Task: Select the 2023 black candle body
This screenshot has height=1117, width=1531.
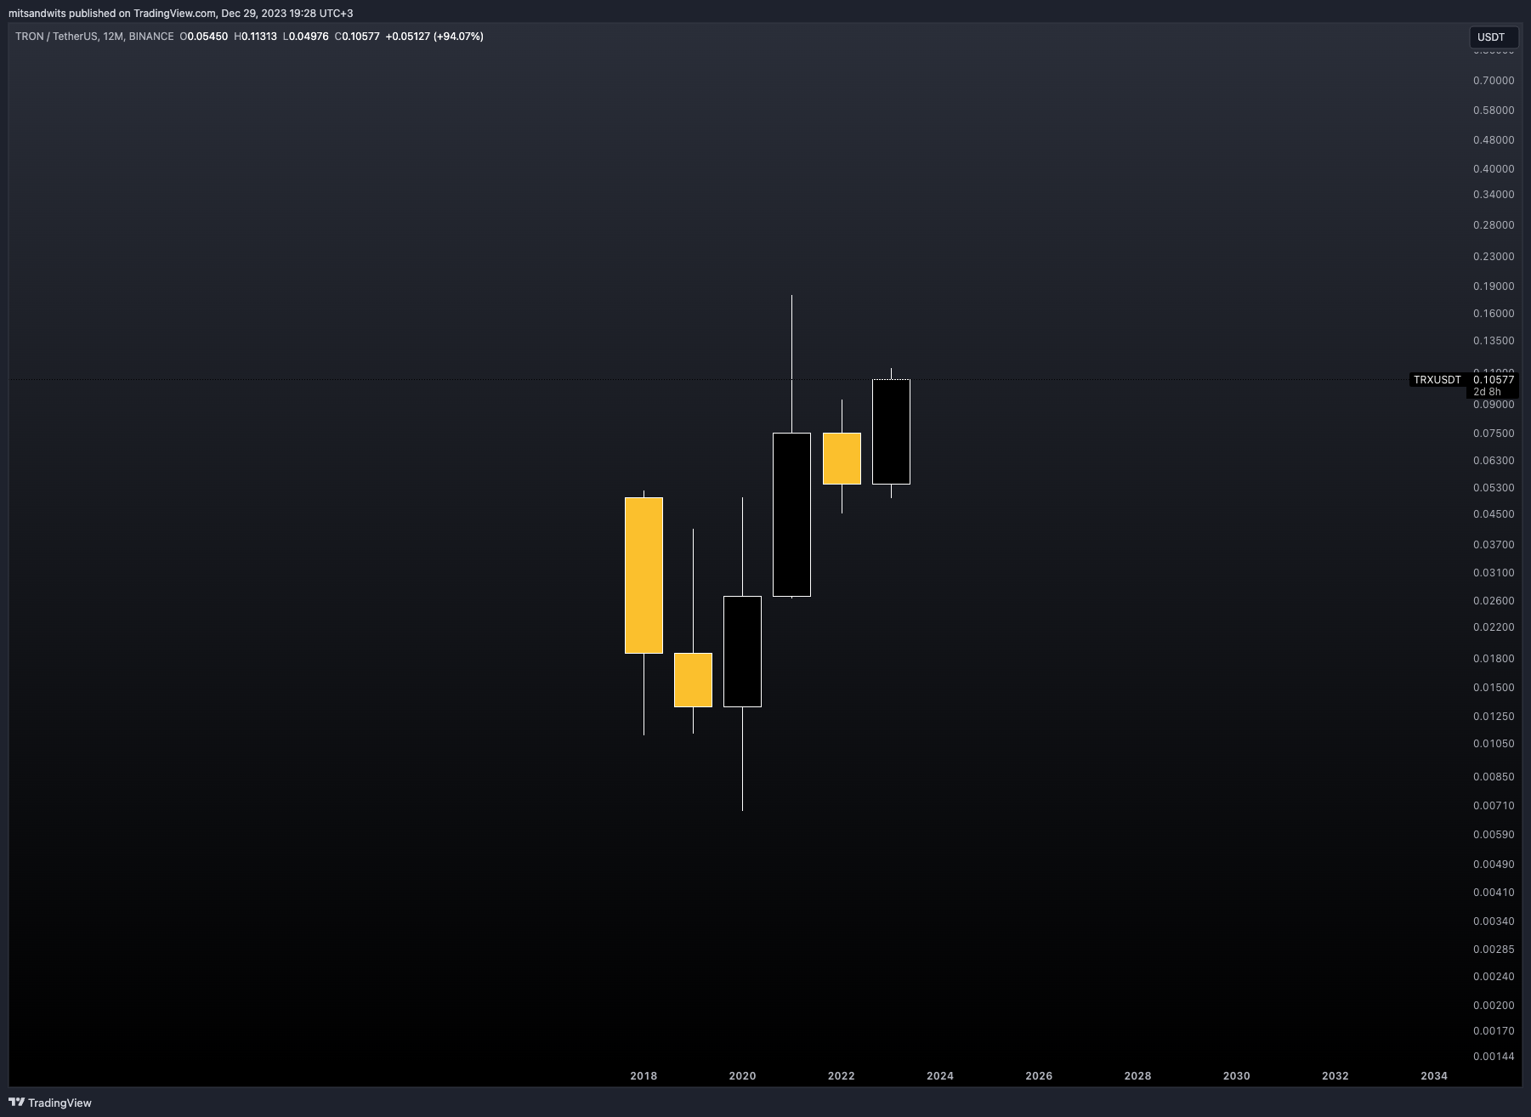Action: coord(891,432)
